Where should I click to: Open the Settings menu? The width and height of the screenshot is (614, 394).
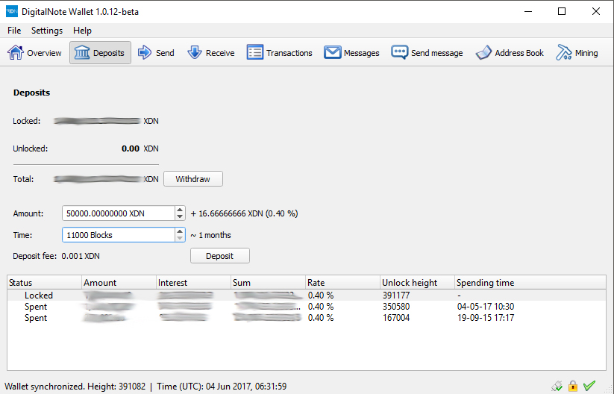(47, 31)
